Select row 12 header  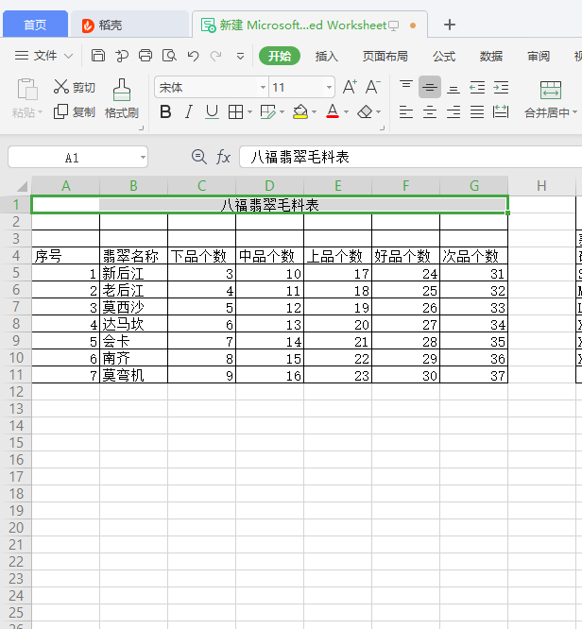click(x=16, y=392)
